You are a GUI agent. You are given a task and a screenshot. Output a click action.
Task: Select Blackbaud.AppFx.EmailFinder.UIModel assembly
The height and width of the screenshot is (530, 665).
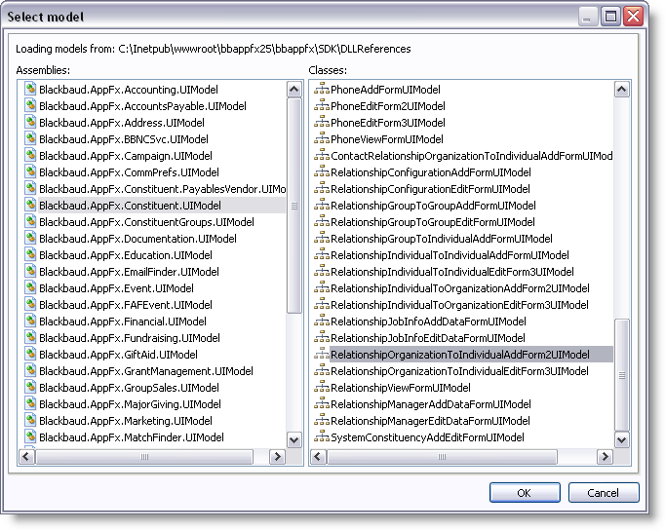coord(129,272)
